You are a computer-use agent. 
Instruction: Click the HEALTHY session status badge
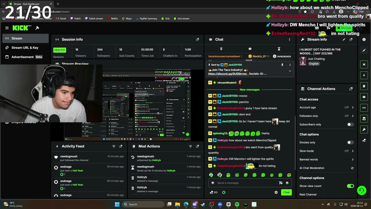pyautogui.click(x=60, y=50)
